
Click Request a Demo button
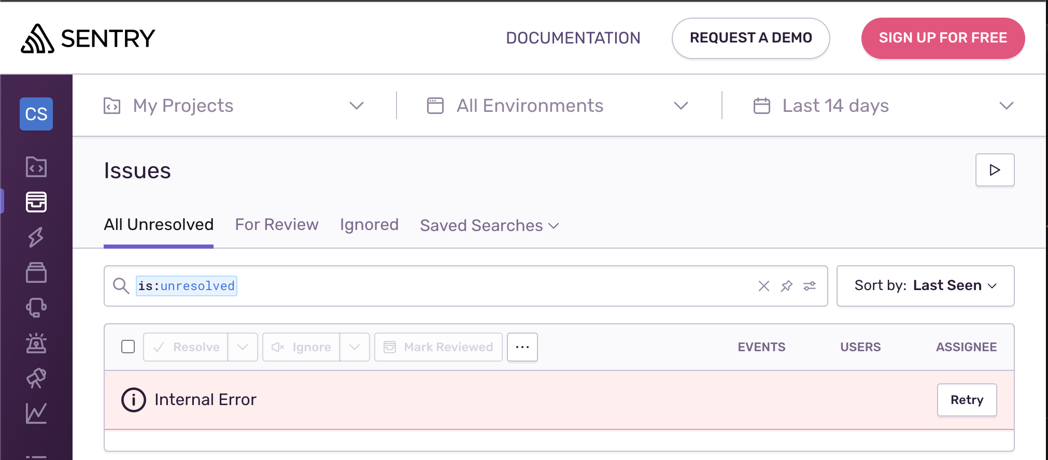(751, 38)
